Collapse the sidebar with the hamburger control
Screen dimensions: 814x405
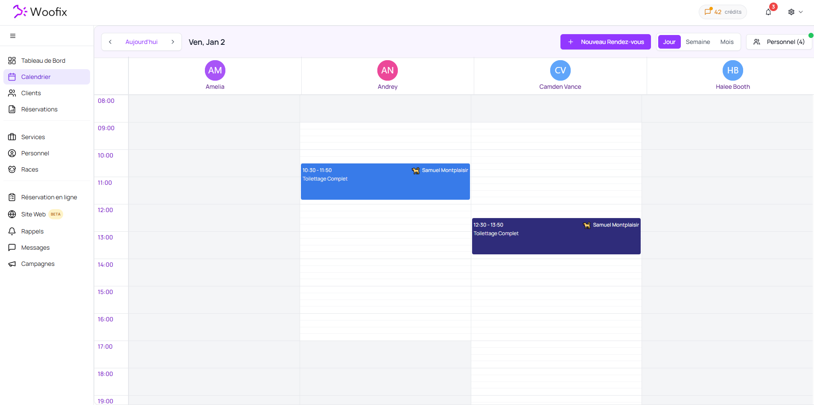(x=13, y=35)
